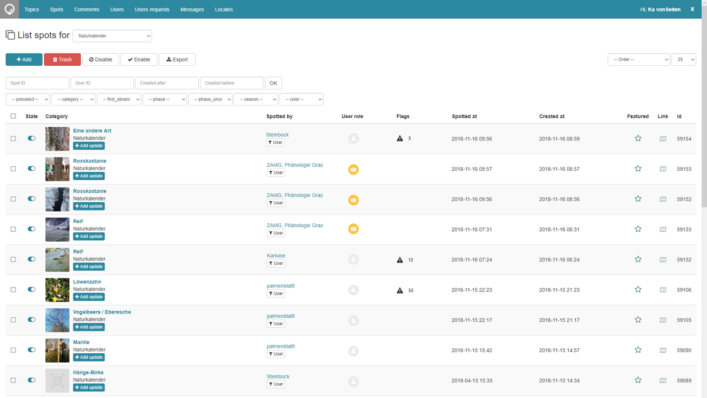
Task: Go to the Comments menu item
Action: point(87,9)
